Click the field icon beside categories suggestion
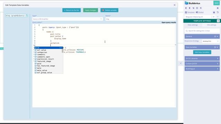 pos(36,52)
